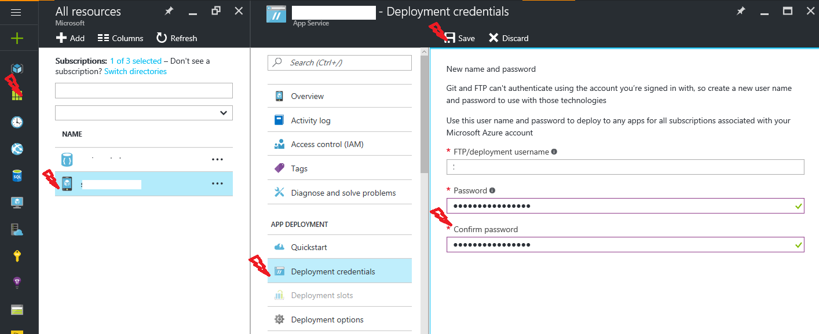This screenshot has width=819, height=334.
Task: Click the NAME column header
Action: (72, 134)
